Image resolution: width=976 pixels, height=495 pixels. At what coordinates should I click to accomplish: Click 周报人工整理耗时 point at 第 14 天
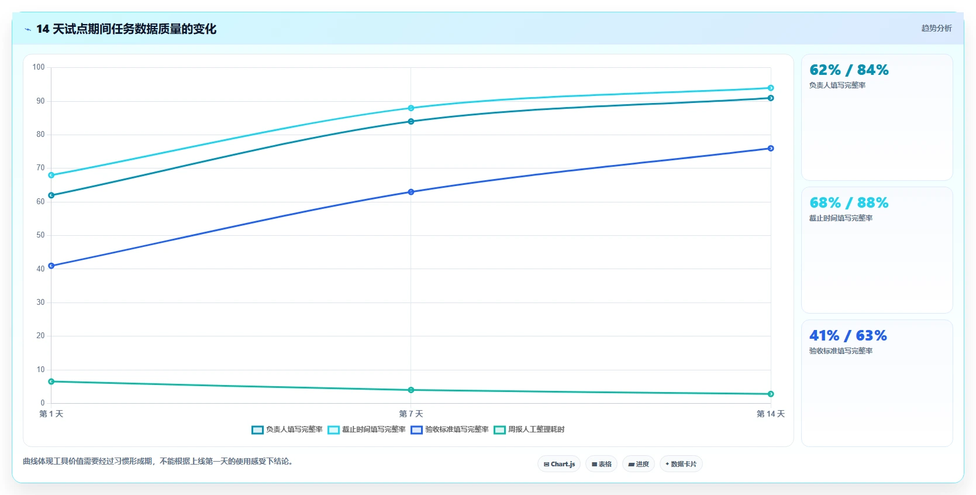pyautogui.click(x=771, y=394)
